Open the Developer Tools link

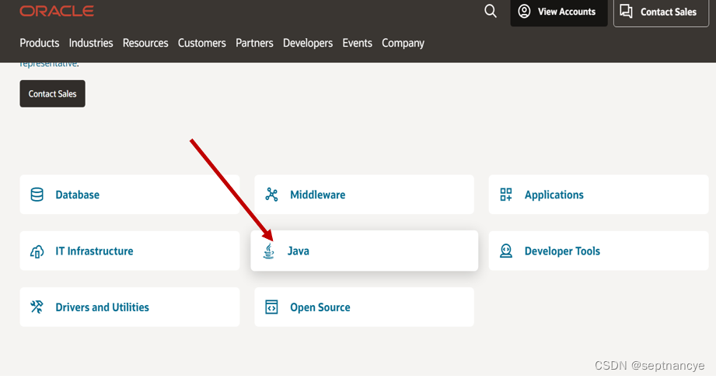599,251
